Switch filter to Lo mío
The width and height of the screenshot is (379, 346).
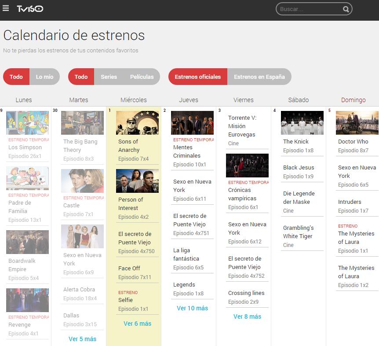(45, 77)
